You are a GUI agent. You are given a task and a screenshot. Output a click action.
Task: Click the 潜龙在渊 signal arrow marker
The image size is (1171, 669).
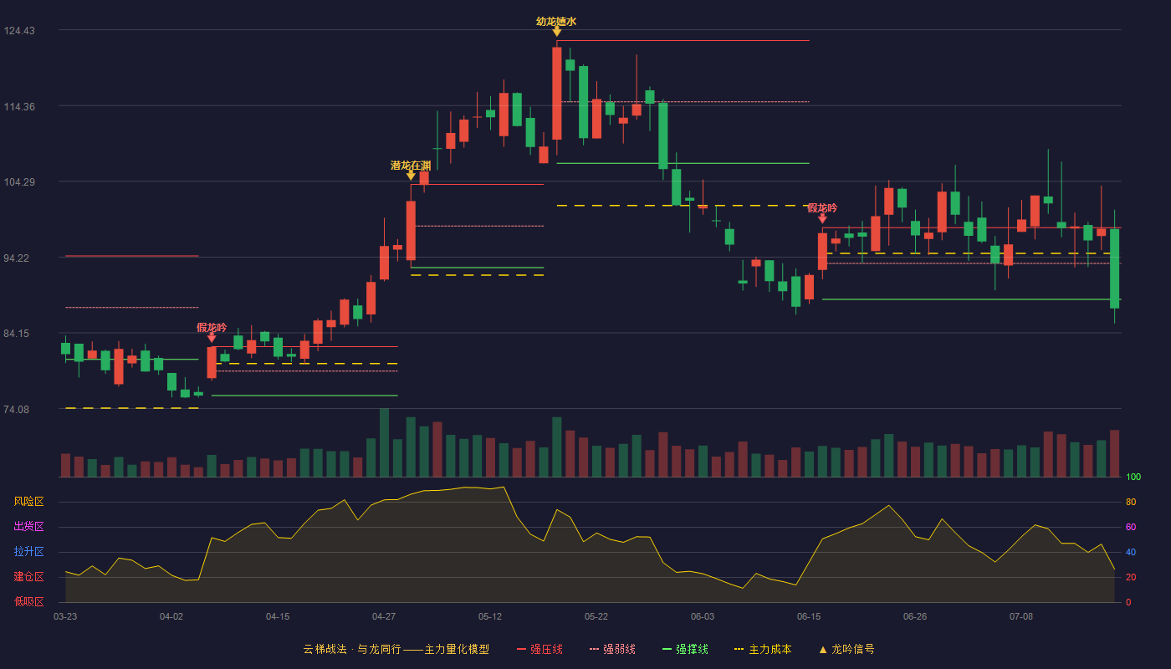tap(411, 176)
